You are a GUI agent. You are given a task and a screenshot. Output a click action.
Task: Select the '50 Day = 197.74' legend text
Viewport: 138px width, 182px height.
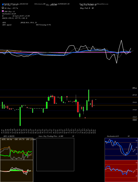pos(11,8)
